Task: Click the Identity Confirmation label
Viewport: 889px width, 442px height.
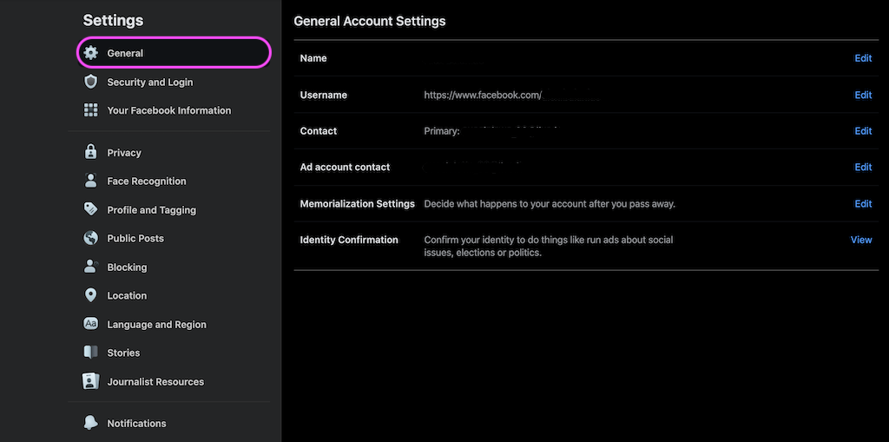Action: coord(349,240)
